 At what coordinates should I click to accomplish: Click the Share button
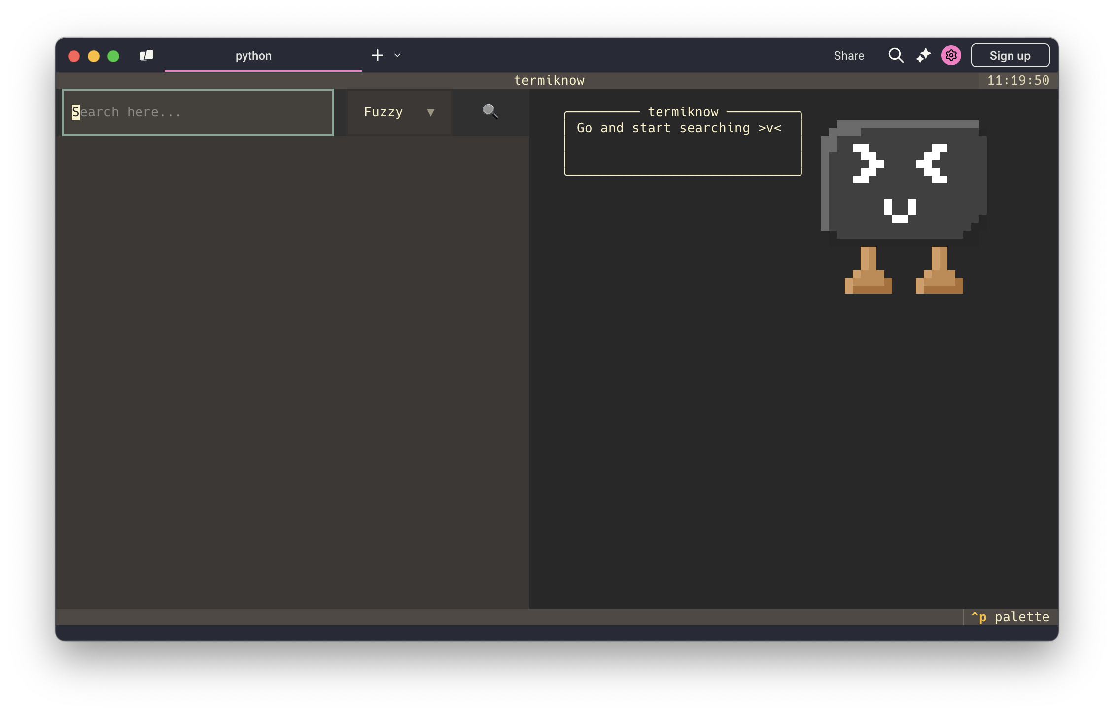click(x=848, y=56)
